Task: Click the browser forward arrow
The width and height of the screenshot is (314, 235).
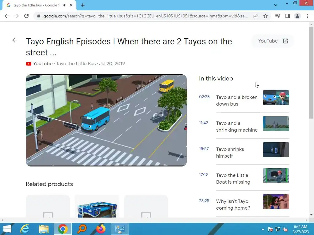Action: click(x=17, y=16)
